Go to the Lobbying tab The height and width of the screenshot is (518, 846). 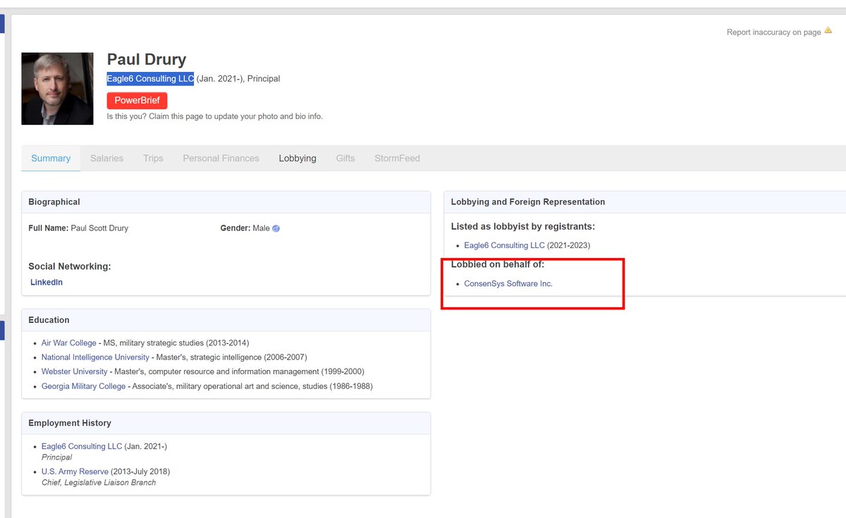click(x=298, y=159)
